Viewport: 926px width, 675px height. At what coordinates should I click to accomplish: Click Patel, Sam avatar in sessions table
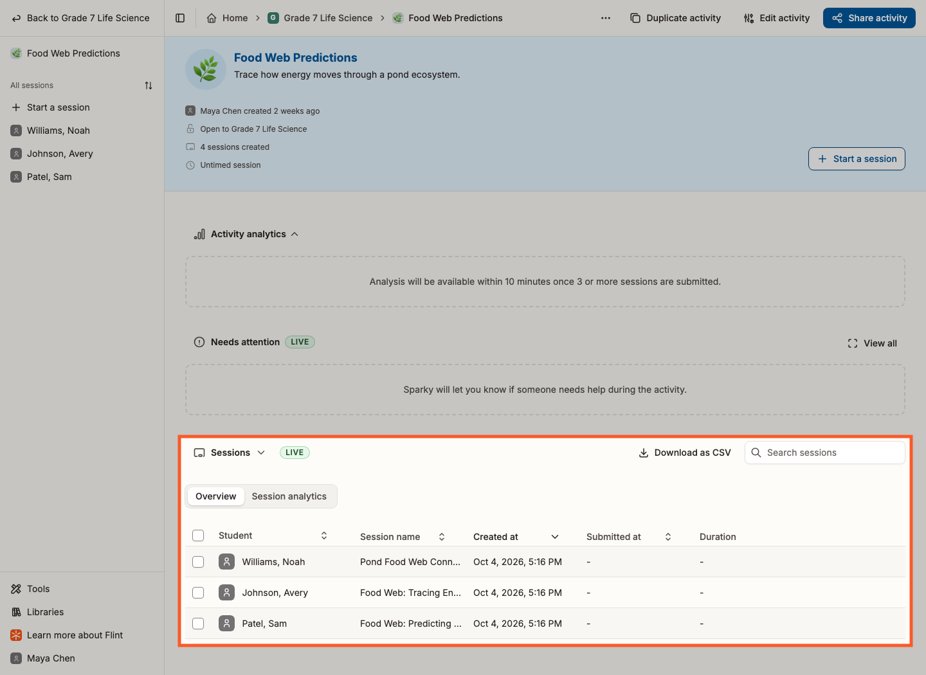[226, 624]
